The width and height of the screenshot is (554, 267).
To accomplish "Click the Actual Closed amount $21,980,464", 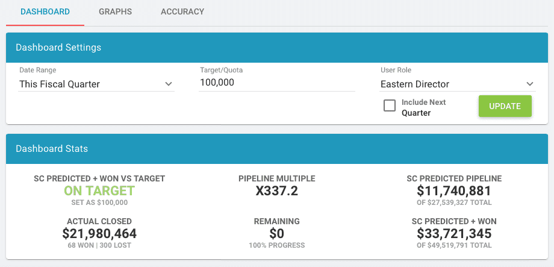I will (99, 233).
